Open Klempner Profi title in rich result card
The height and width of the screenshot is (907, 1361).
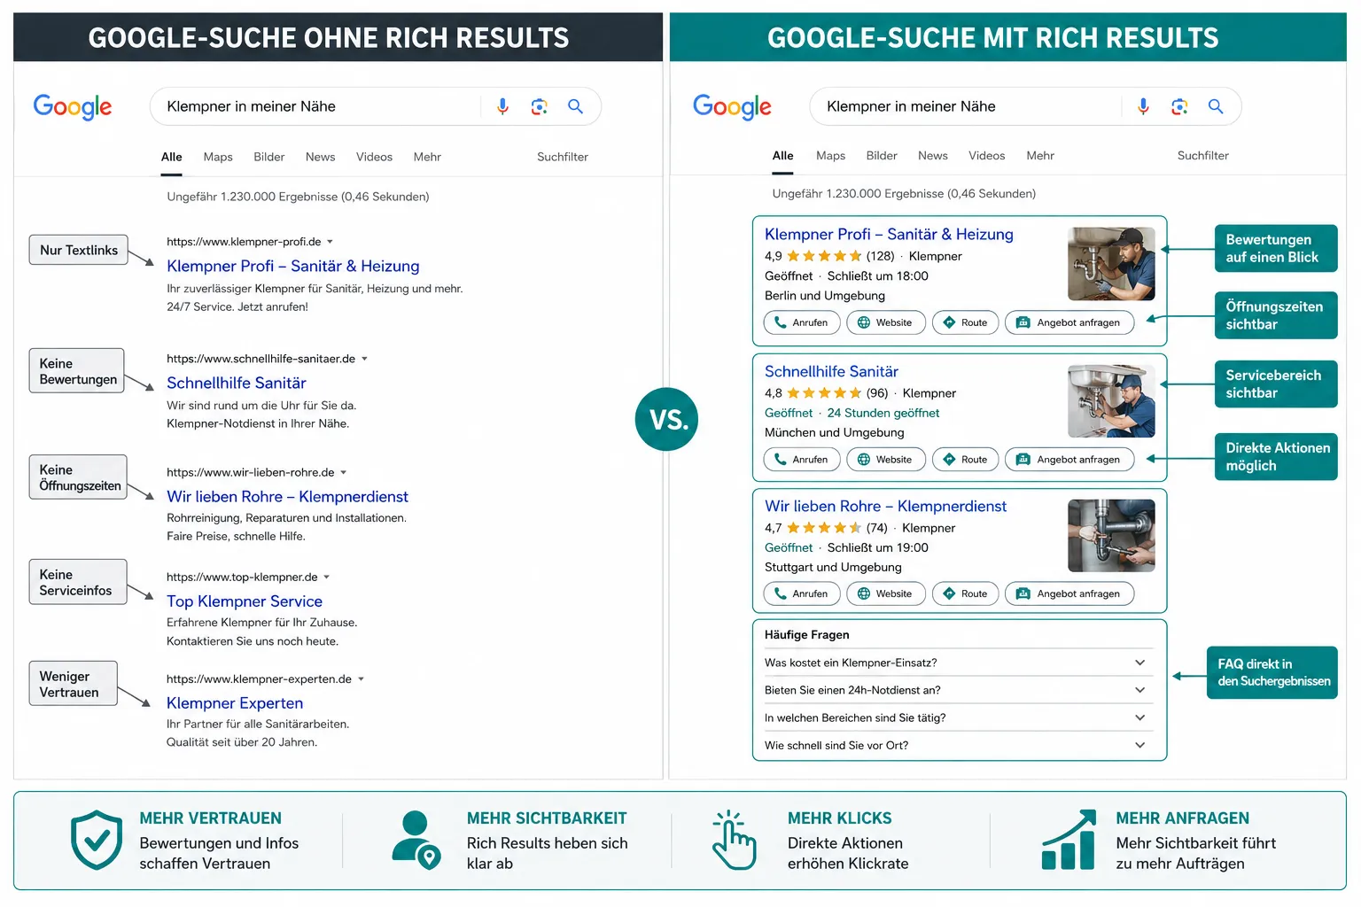889,234
